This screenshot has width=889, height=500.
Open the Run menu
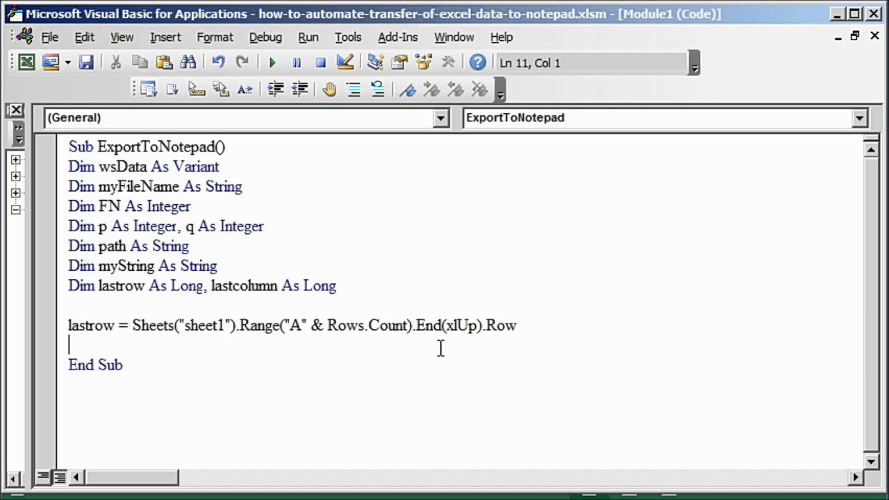point(308,37)
